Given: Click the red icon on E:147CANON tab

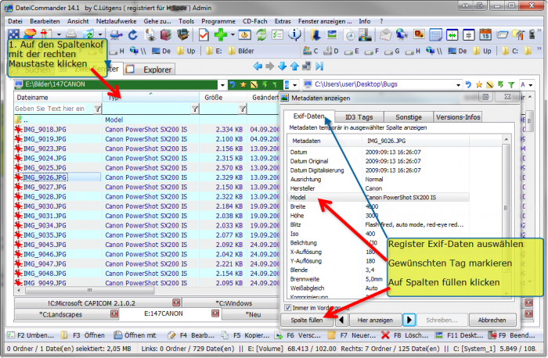Looking at the screenshot, I should click(x=178, y=313).
